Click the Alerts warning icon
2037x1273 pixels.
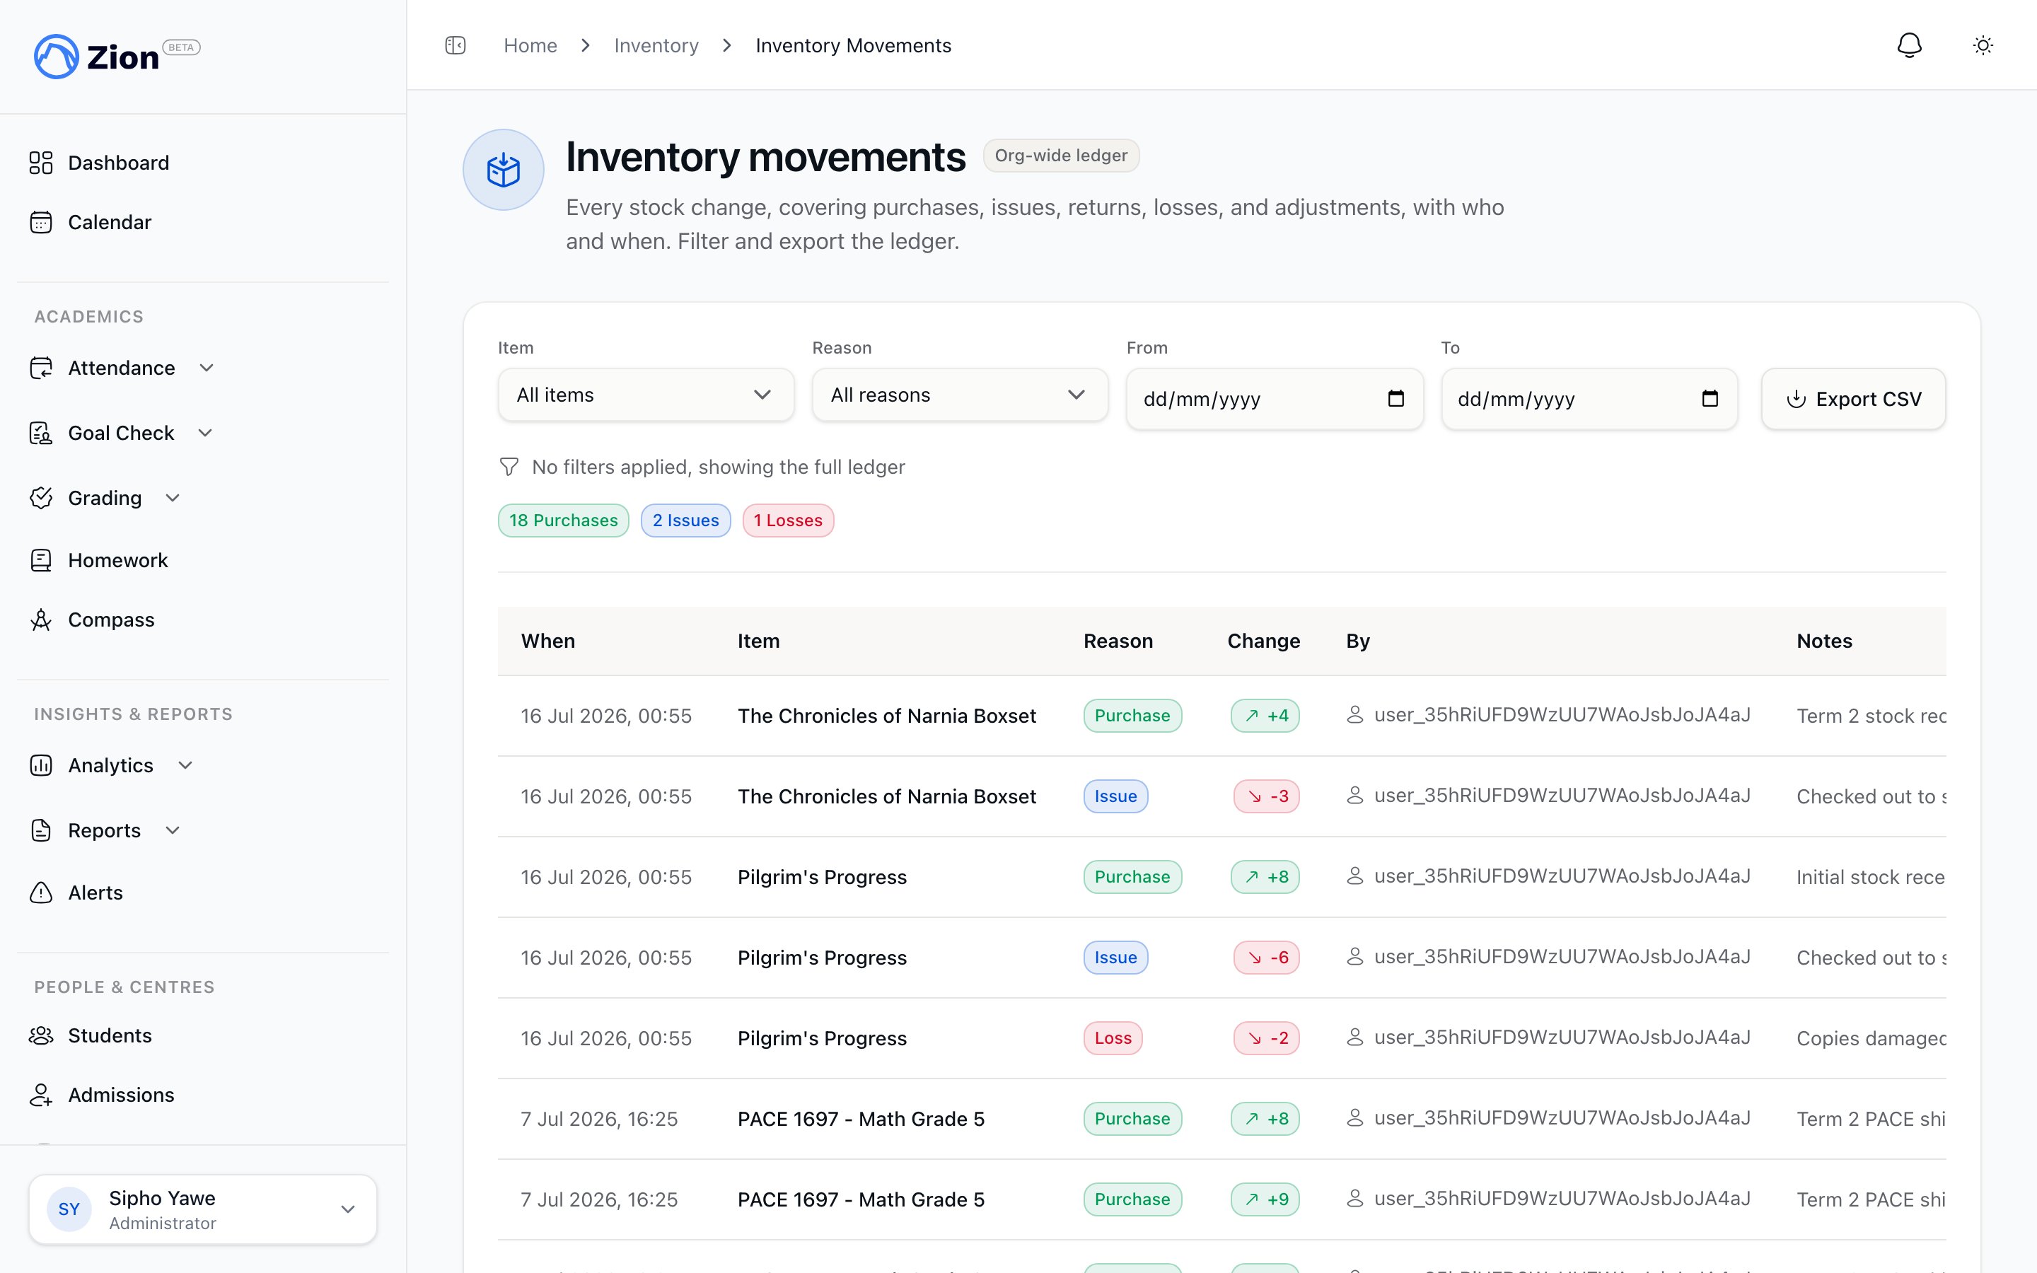tap(41, 893)
